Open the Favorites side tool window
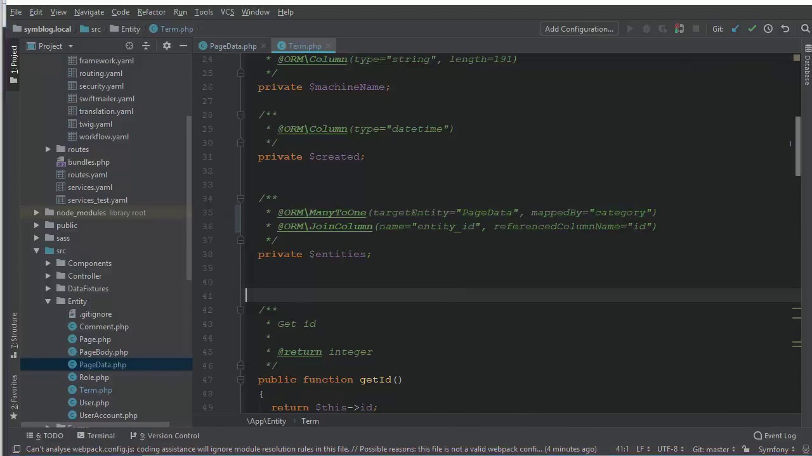The image size is (812, 456). (x=13, y=397)
